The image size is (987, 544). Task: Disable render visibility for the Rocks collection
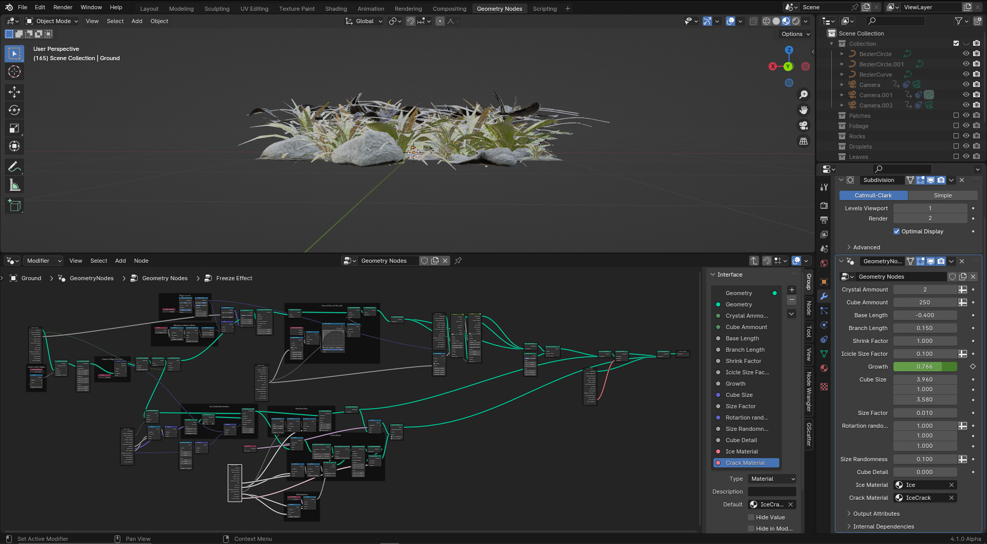[976, 136]
